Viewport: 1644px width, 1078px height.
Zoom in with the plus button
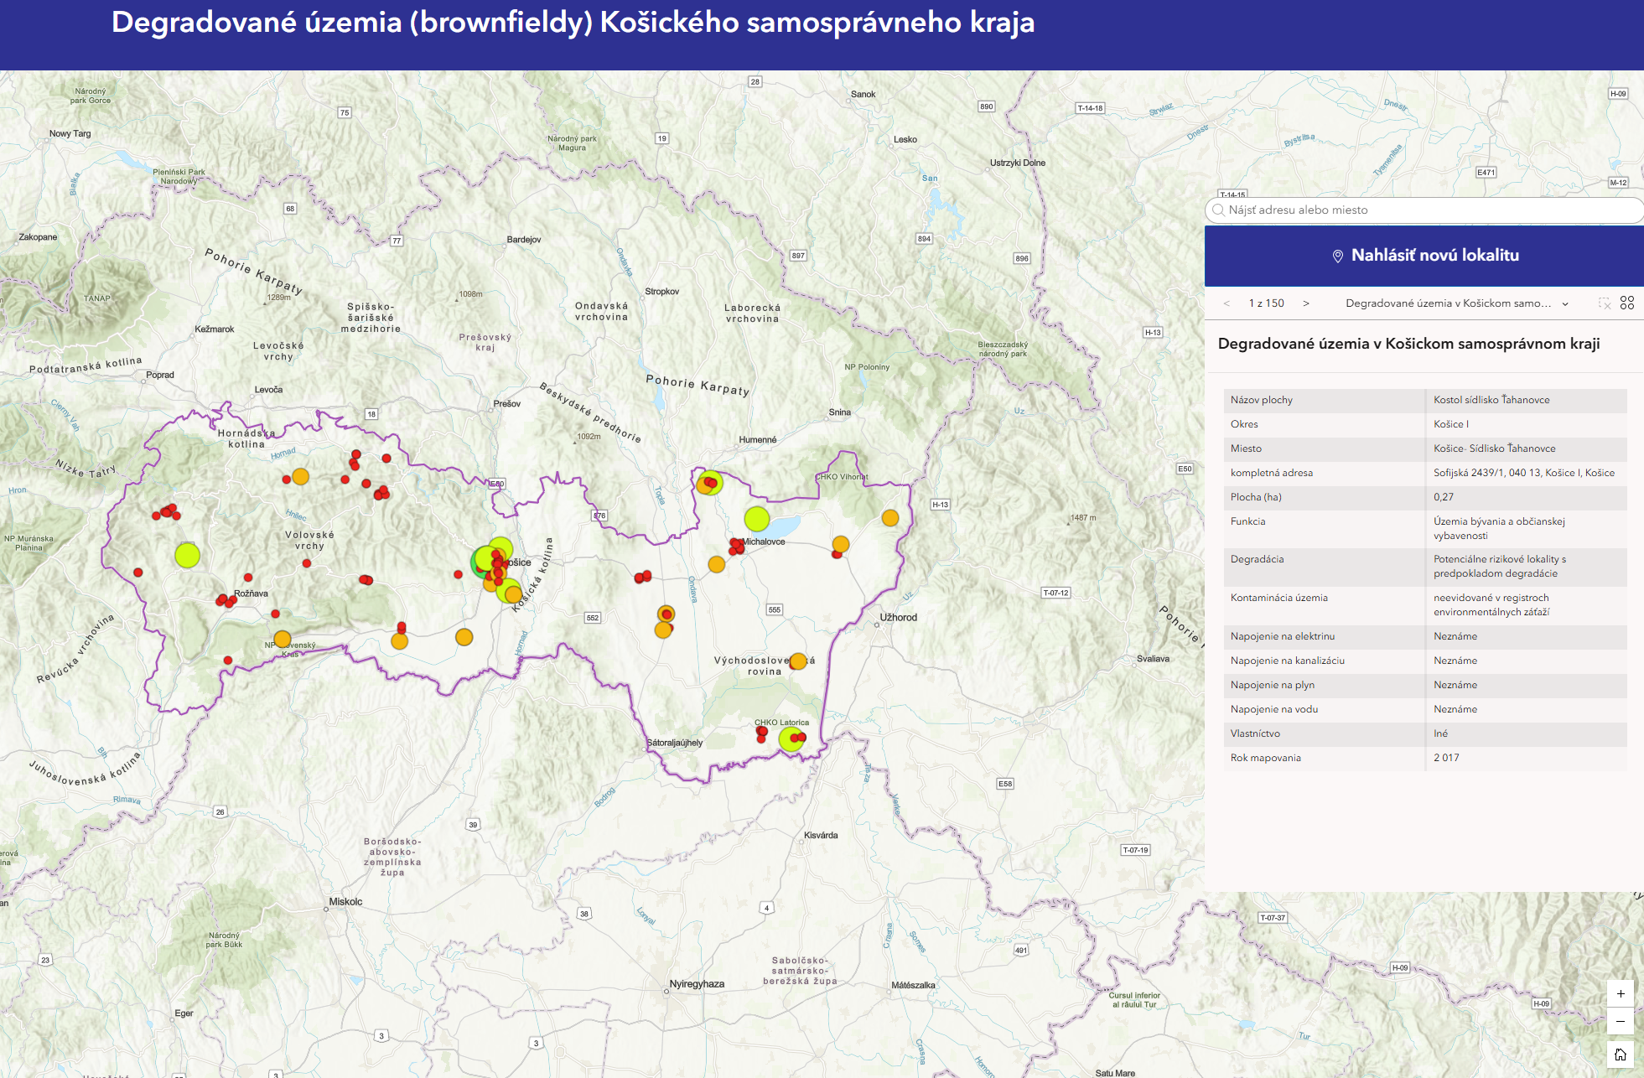click(x=1621, y=993)
